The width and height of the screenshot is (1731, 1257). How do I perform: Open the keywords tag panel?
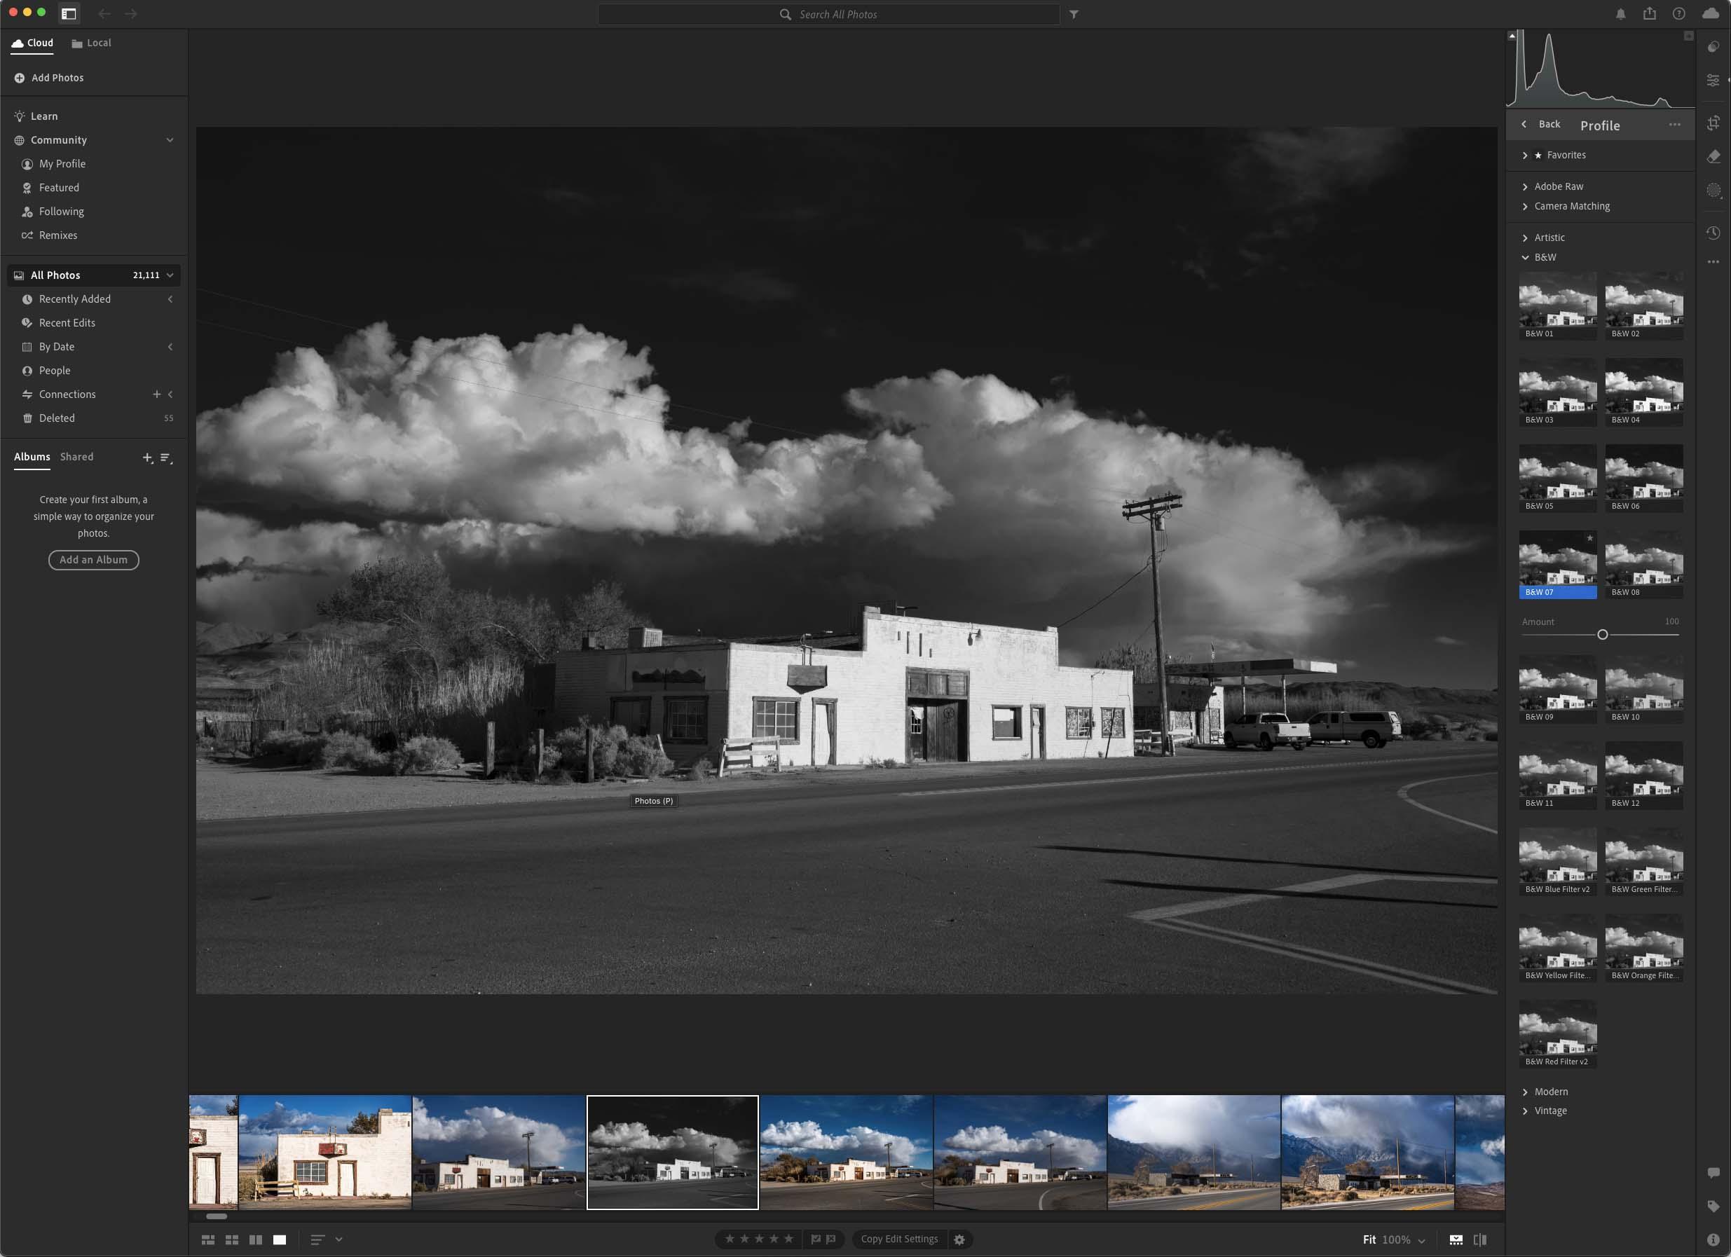coord(1713,1206)
